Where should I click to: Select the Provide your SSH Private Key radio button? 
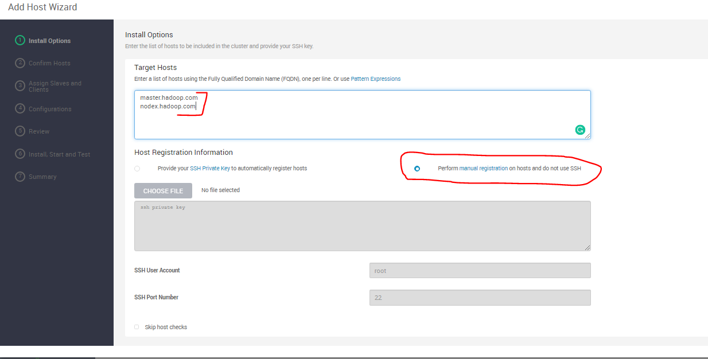click(x=137, y=169)
